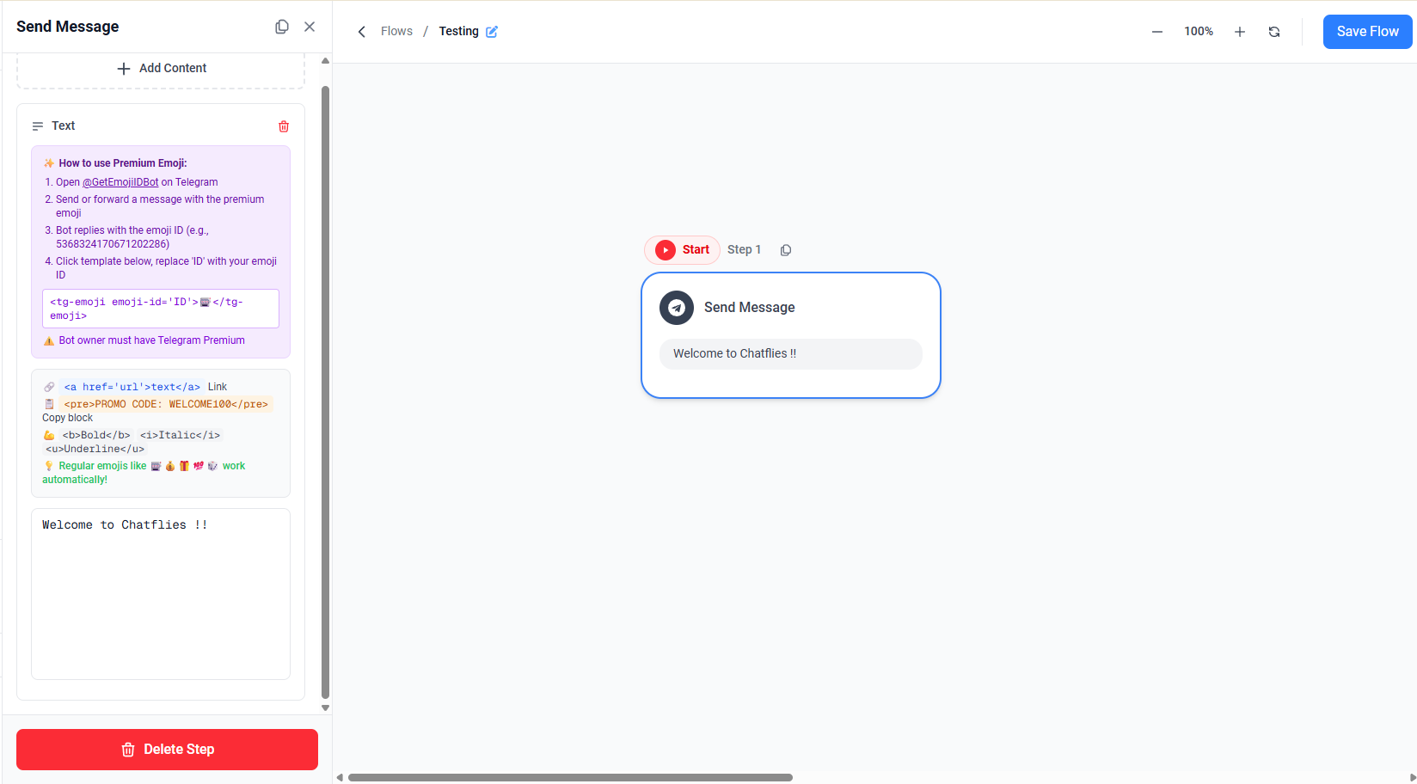This screenshot has width=1417, height=784.
Task: Click the red Start badge
Action: pos(682,250)
